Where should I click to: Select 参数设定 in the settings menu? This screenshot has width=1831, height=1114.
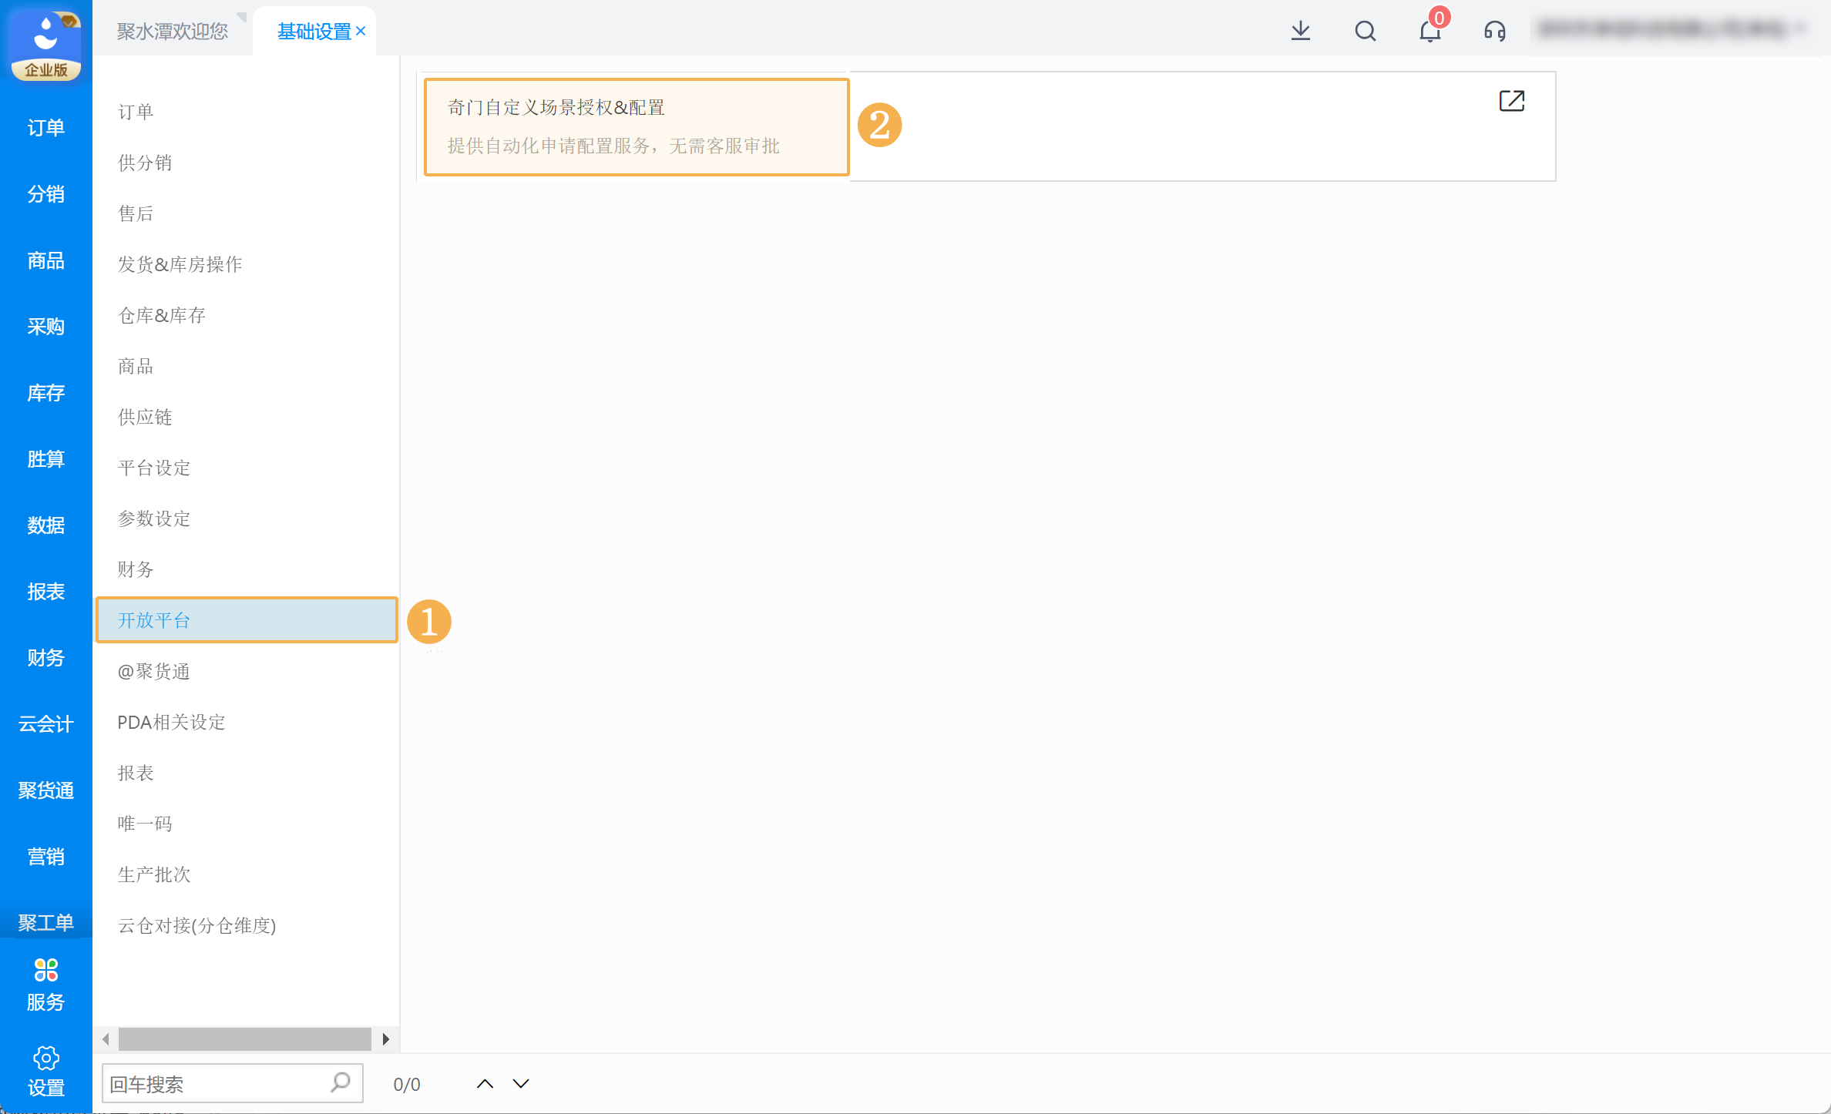point(153,518)
